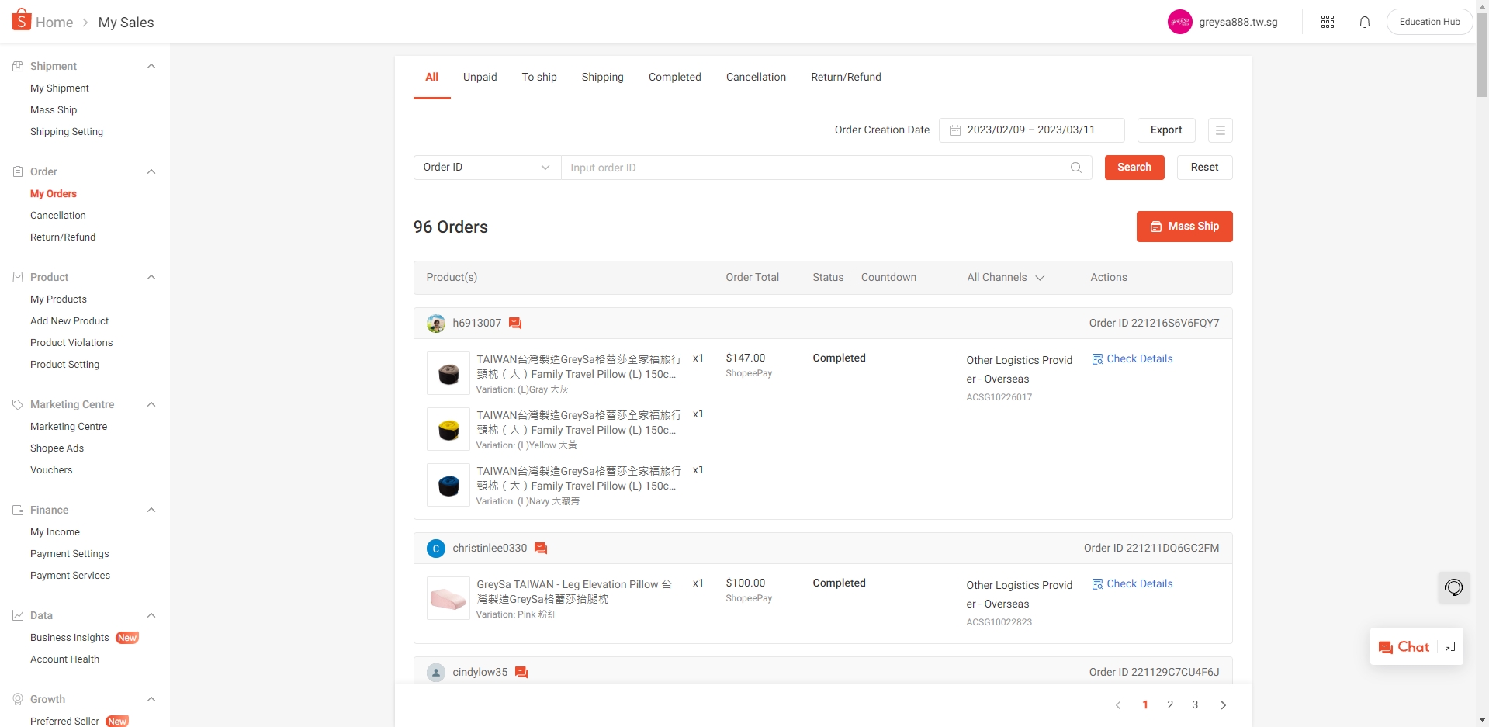Open Check Details for order 221216S6V6FQY7
Image resolution: width=1489 pixels, height=727 pixels.
(x=1132, y=358)
